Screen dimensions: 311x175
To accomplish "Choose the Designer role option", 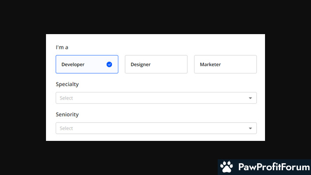I will coord(156,64).
